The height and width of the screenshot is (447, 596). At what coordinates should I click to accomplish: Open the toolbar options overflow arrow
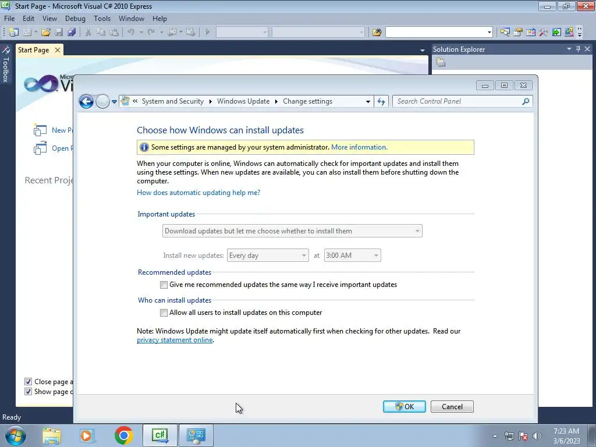580,33
